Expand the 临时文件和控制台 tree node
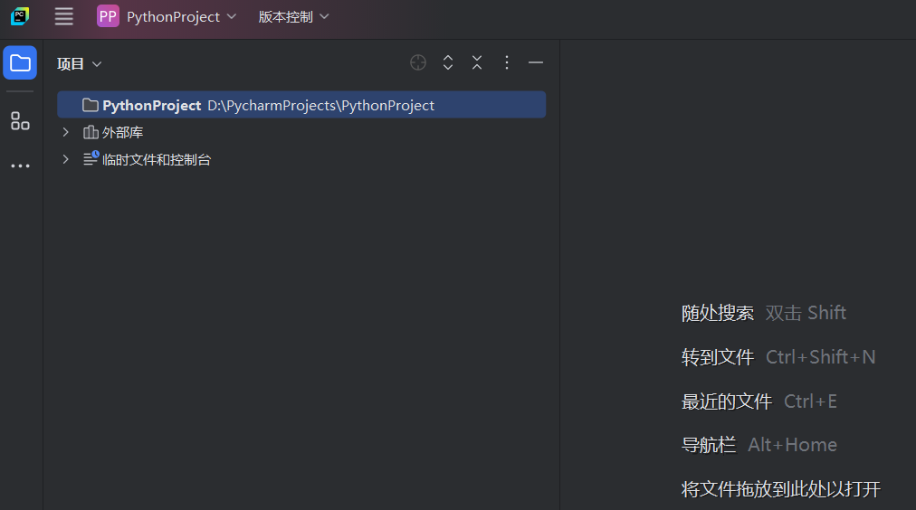 [x=65, y=159]
